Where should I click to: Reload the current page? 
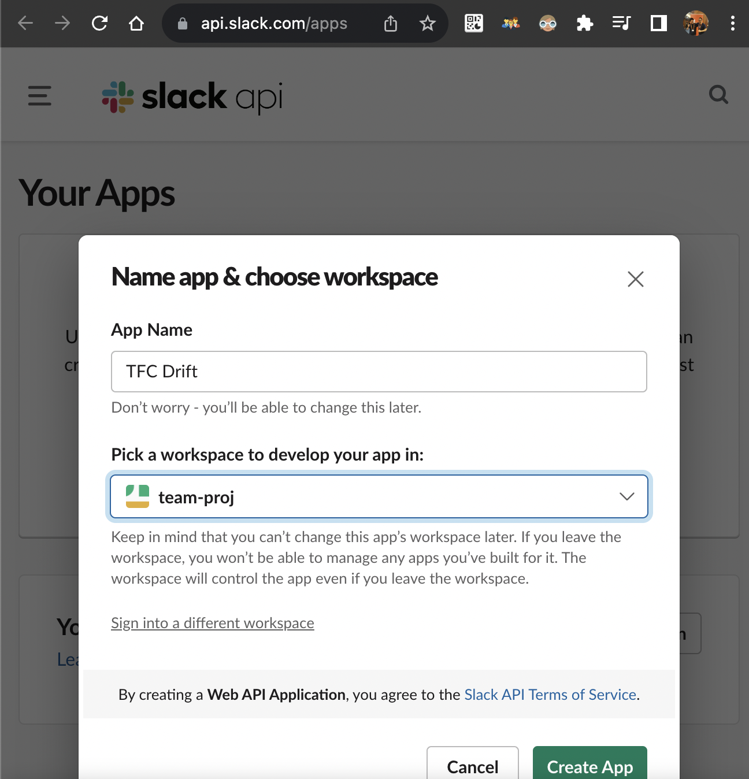point(99,23)
